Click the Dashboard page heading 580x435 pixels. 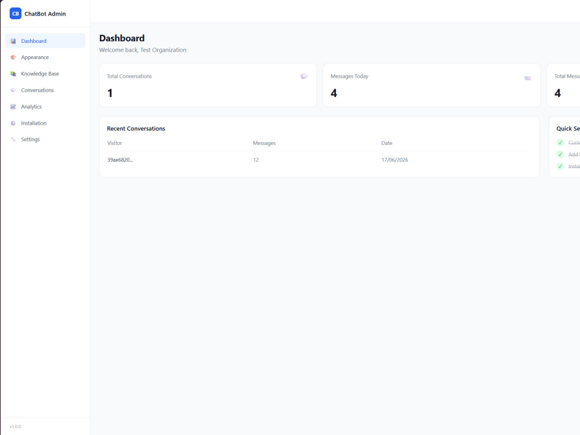122,38
